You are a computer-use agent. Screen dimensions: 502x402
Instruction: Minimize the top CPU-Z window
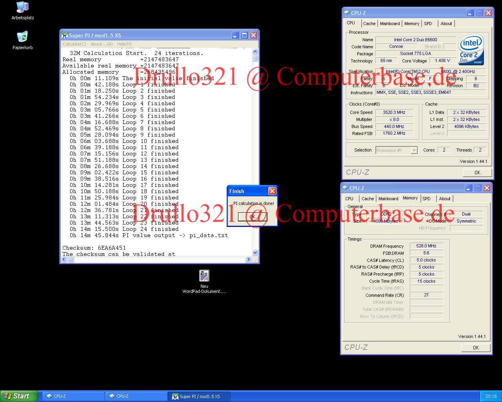pyautogui.click(x=470, y=13)
